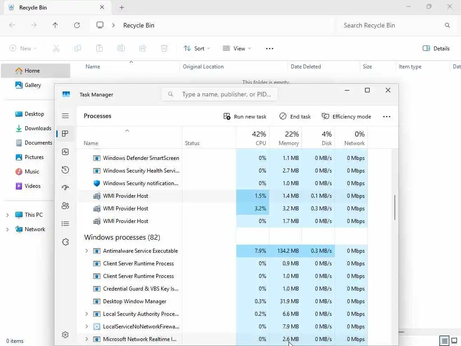Expand Local Security Authority Process row

coord(86,314)
